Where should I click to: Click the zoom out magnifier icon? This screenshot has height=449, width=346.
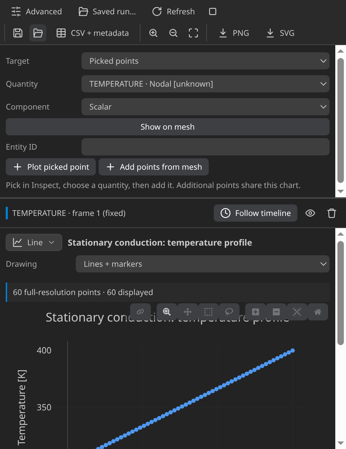[173, 33]
